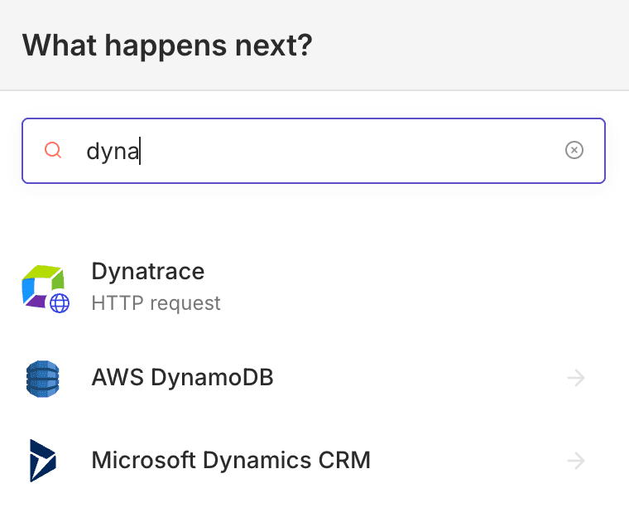
Task: Click the AWS DynamoDB database icon
Action: (42, 379)
